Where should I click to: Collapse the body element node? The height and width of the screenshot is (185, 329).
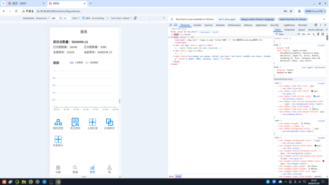pos(172,37)
